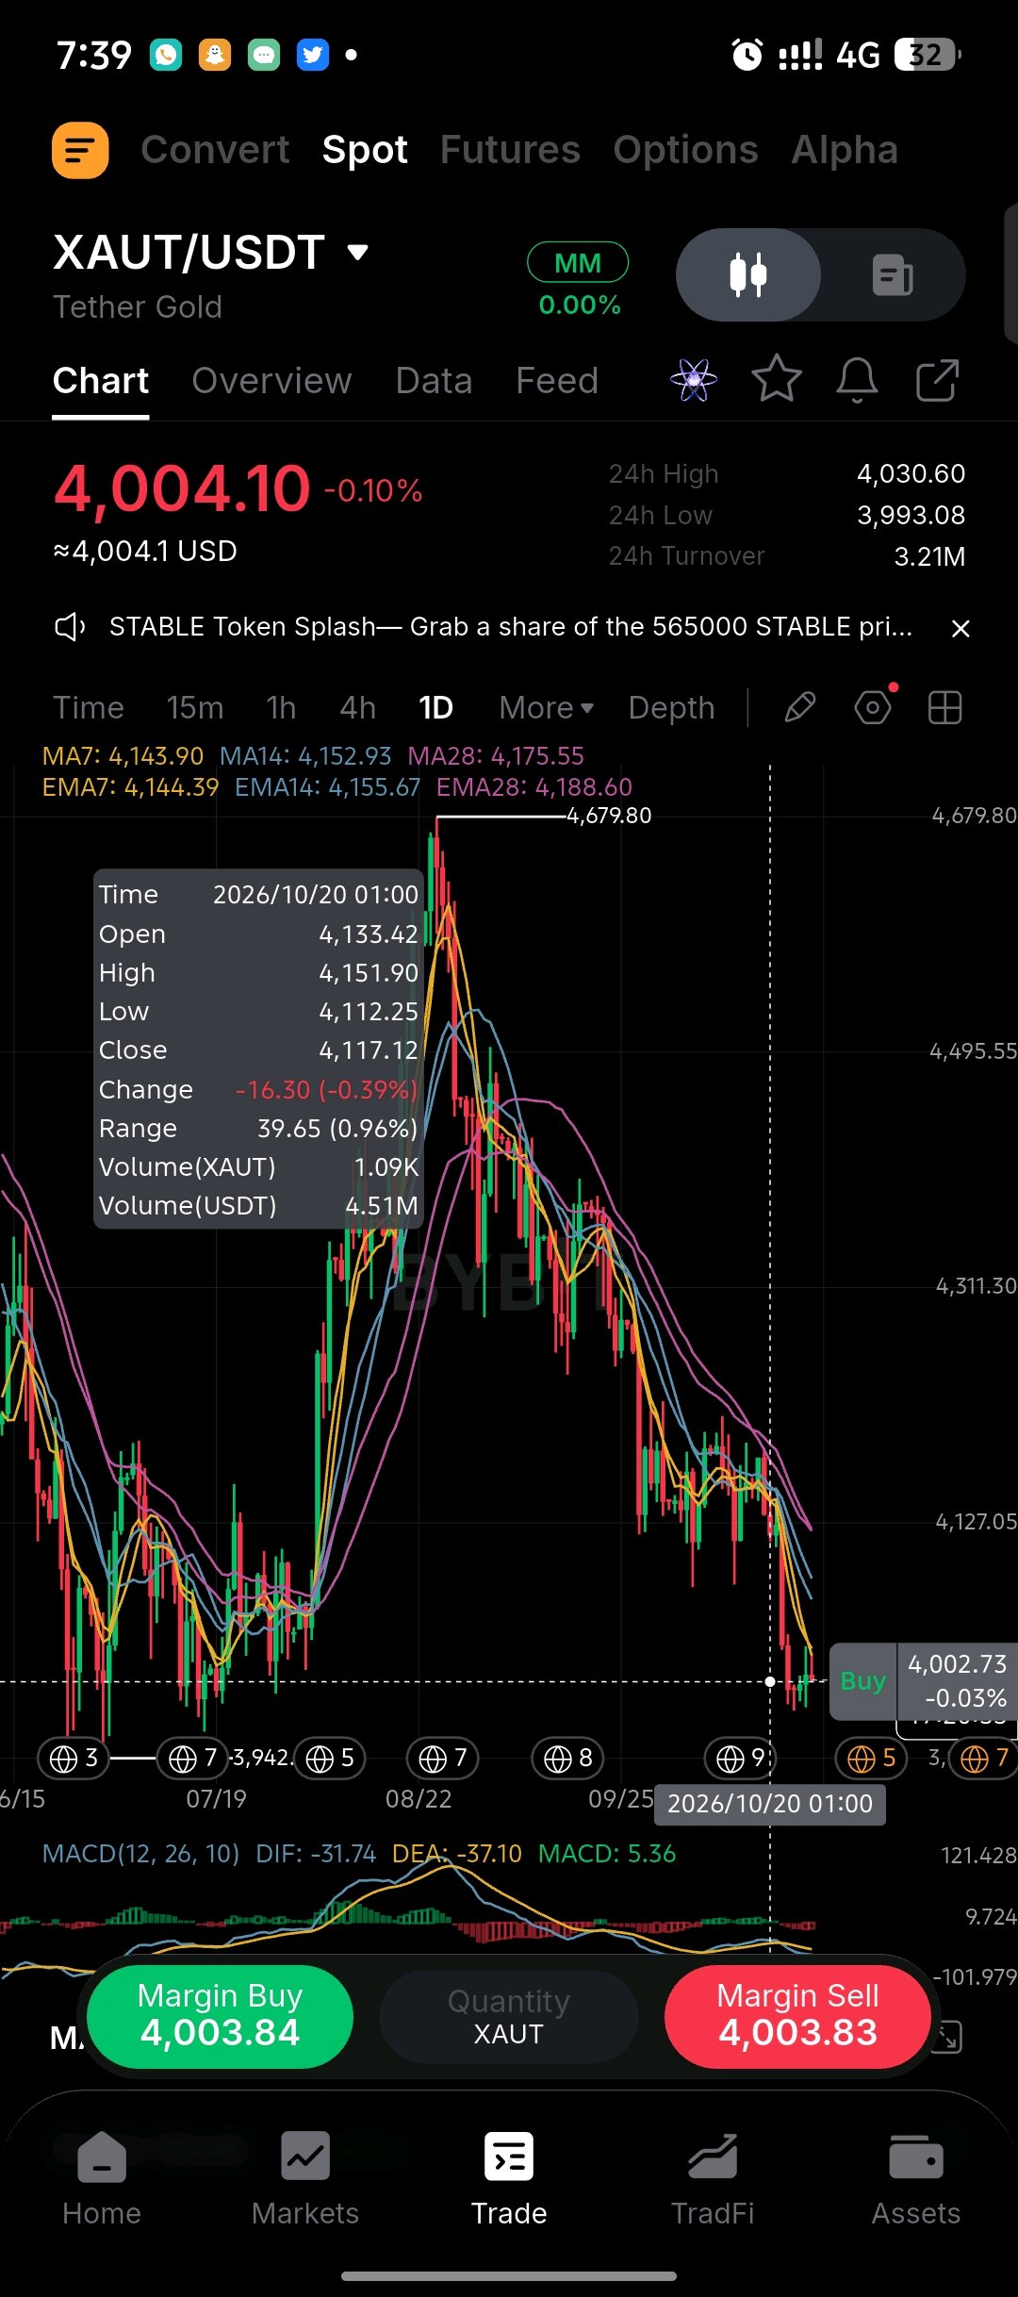Open chart indicator settings icon
Viewport: 1018px width, 2297px height.
pyautogui.click(x=873, y=707)
